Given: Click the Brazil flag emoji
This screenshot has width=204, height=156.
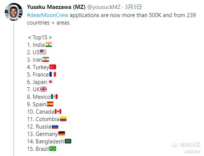Looking at the screenshot, I should pyautogui.click(x=53, y=149).
